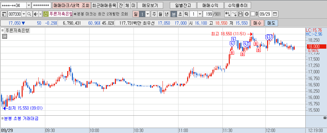Select 년 yearly chart period
Screen dimensions: 327x133
click(166, 14)
